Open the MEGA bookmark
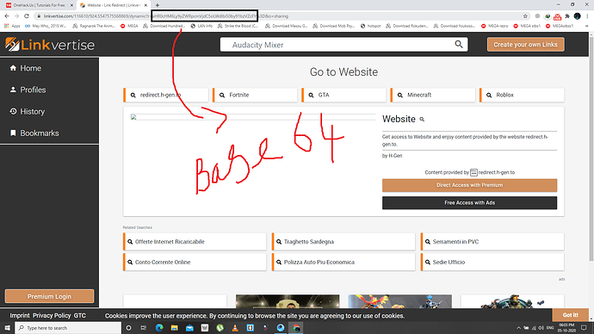 129,26
